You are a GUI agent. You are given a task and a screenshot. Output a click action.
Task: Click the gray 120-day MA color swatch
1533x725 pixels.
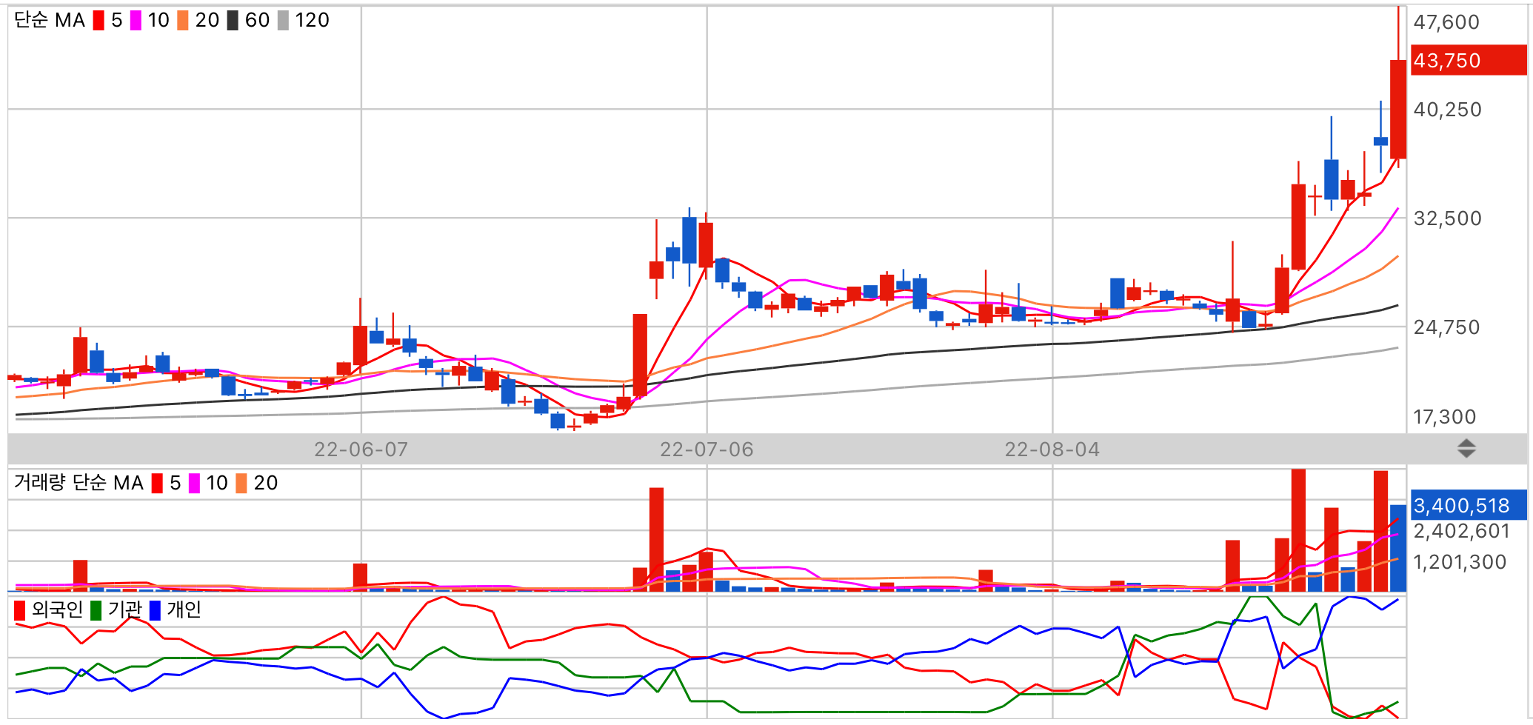[283, 21]
